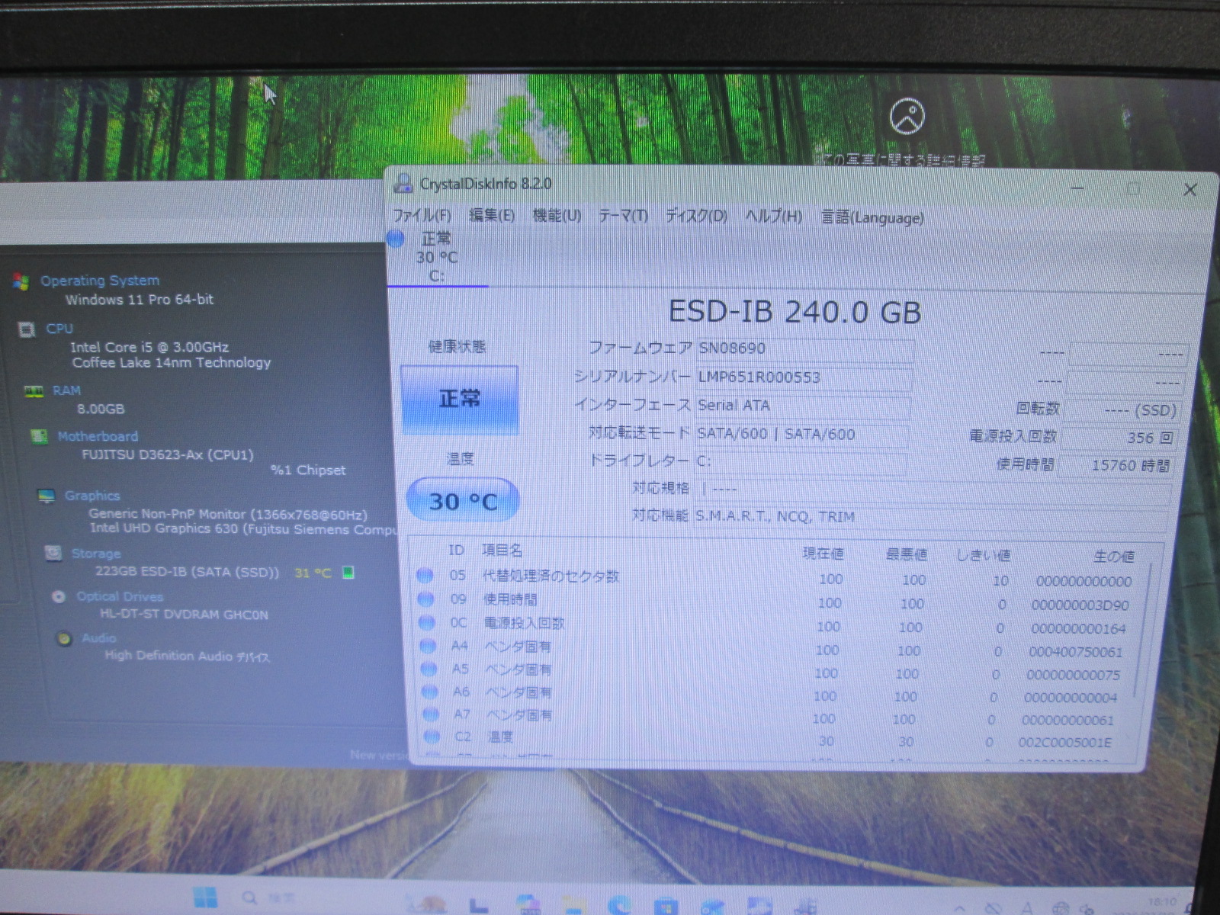Click the Audio speaker icon in Speccy
This screenshot has width=1220, height=915.
pyautogui.click(x=65, y=638)
